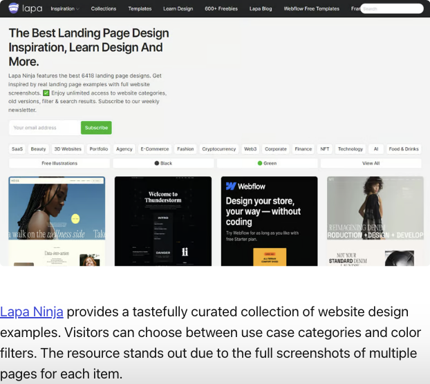Select the Agency category tag

(124, 149)
